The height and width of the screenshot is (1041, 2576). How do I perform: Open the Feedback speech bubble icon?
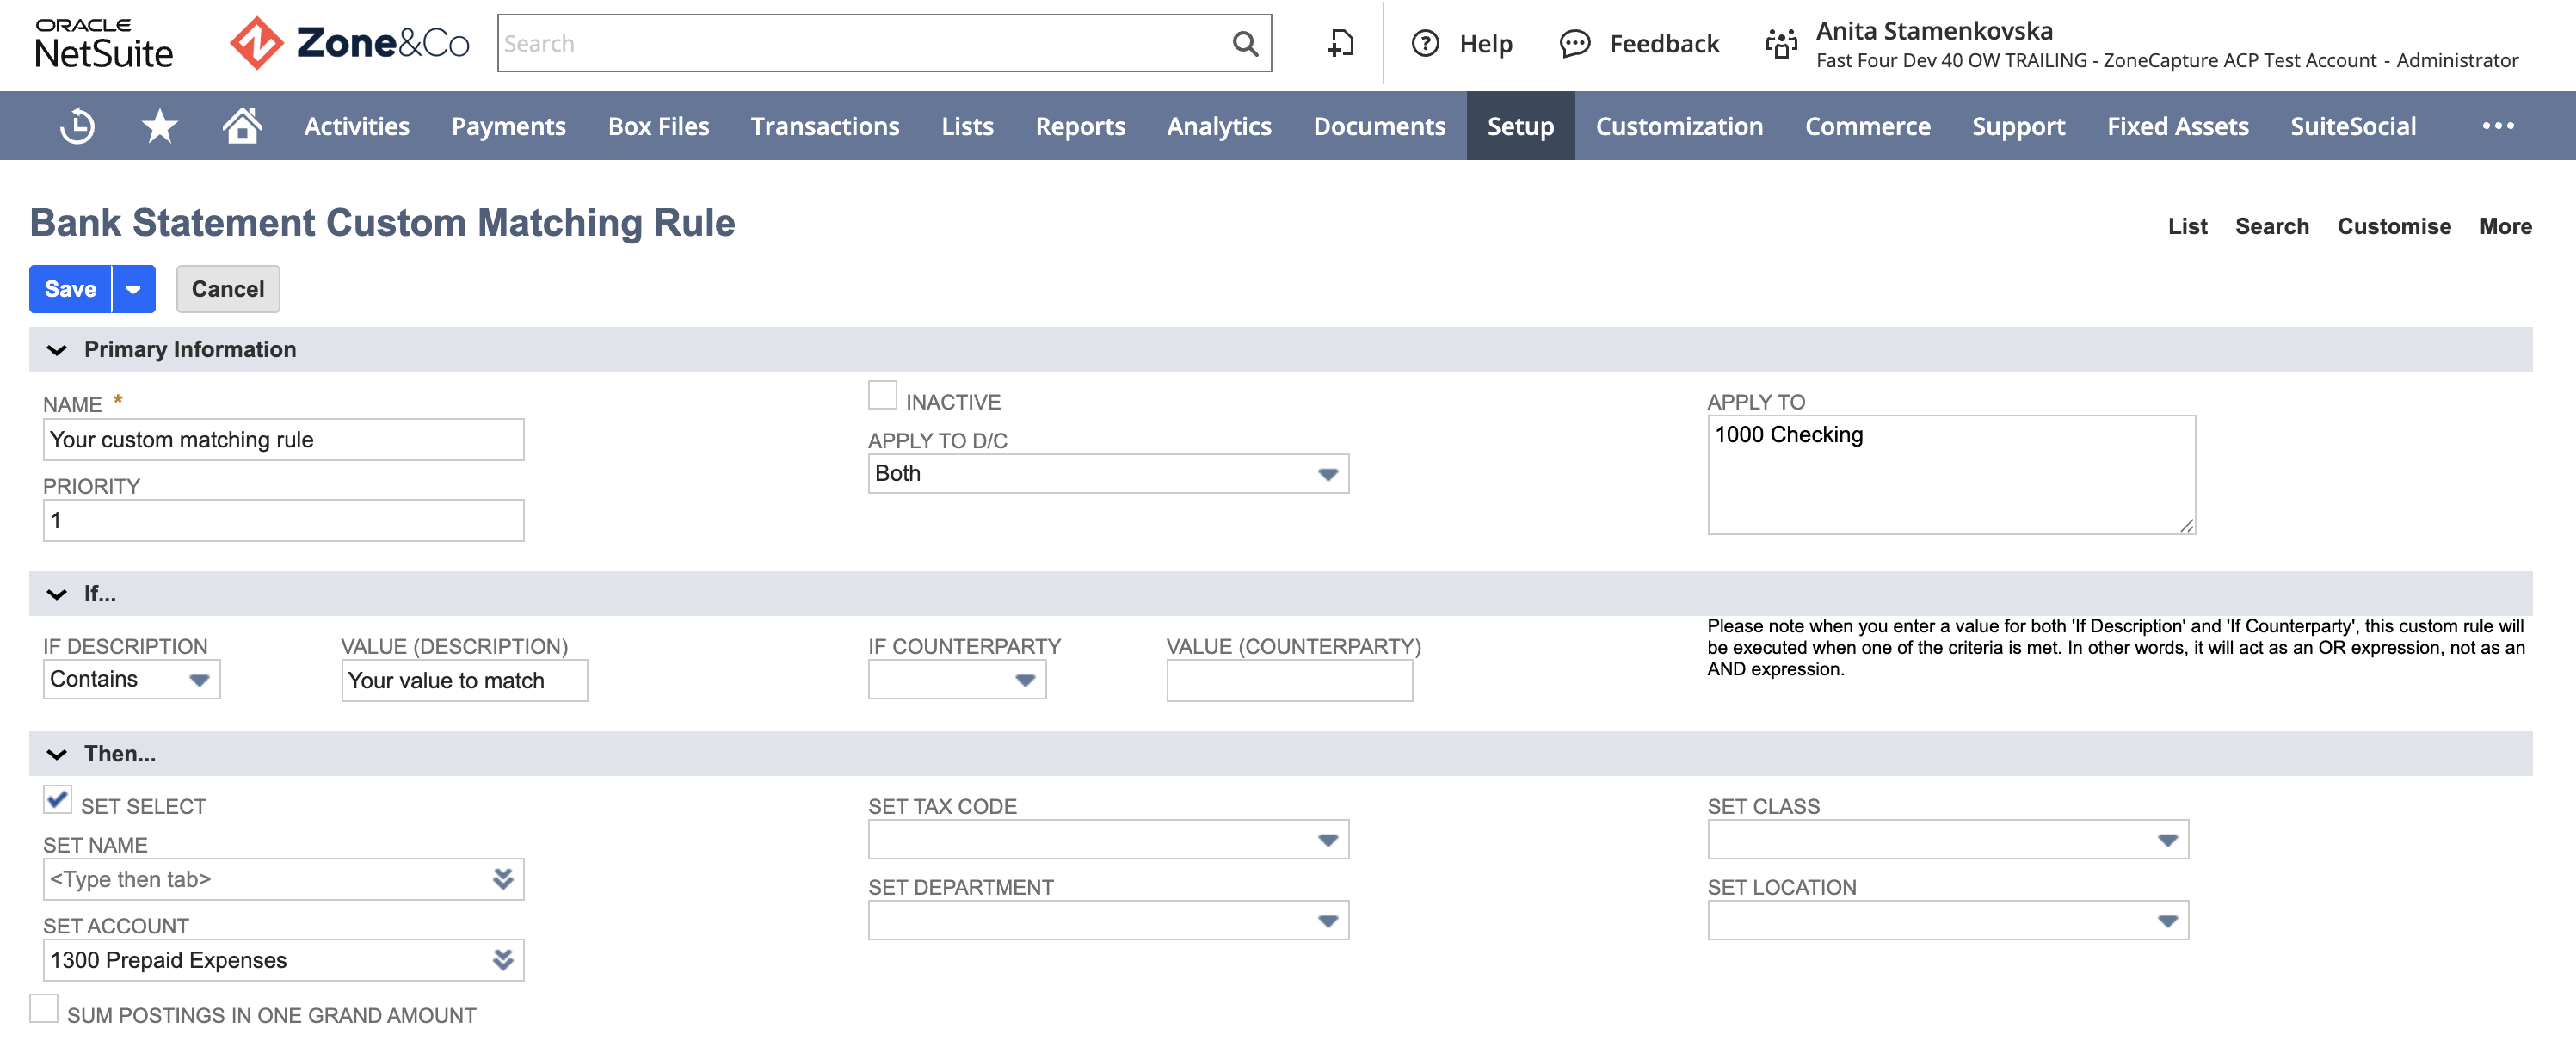1574,43
